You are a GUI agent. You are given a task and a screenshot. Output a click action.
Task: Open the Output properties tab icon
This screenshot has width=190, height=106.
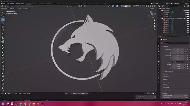click(x=159, y=46)
